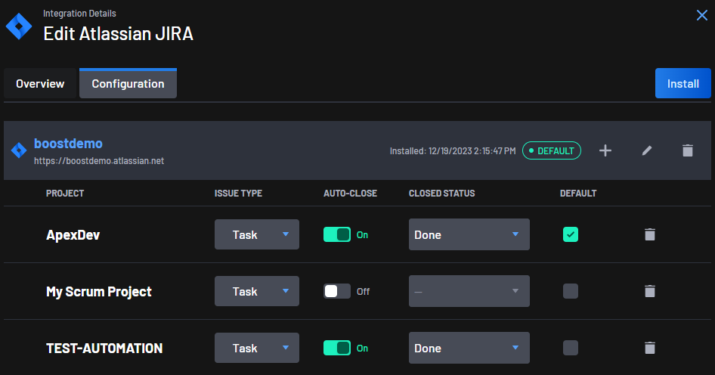This screenshot has height=375, width=715.
Task: Turn off auto-close for ApexDev
Action: [x=337, y=234]
